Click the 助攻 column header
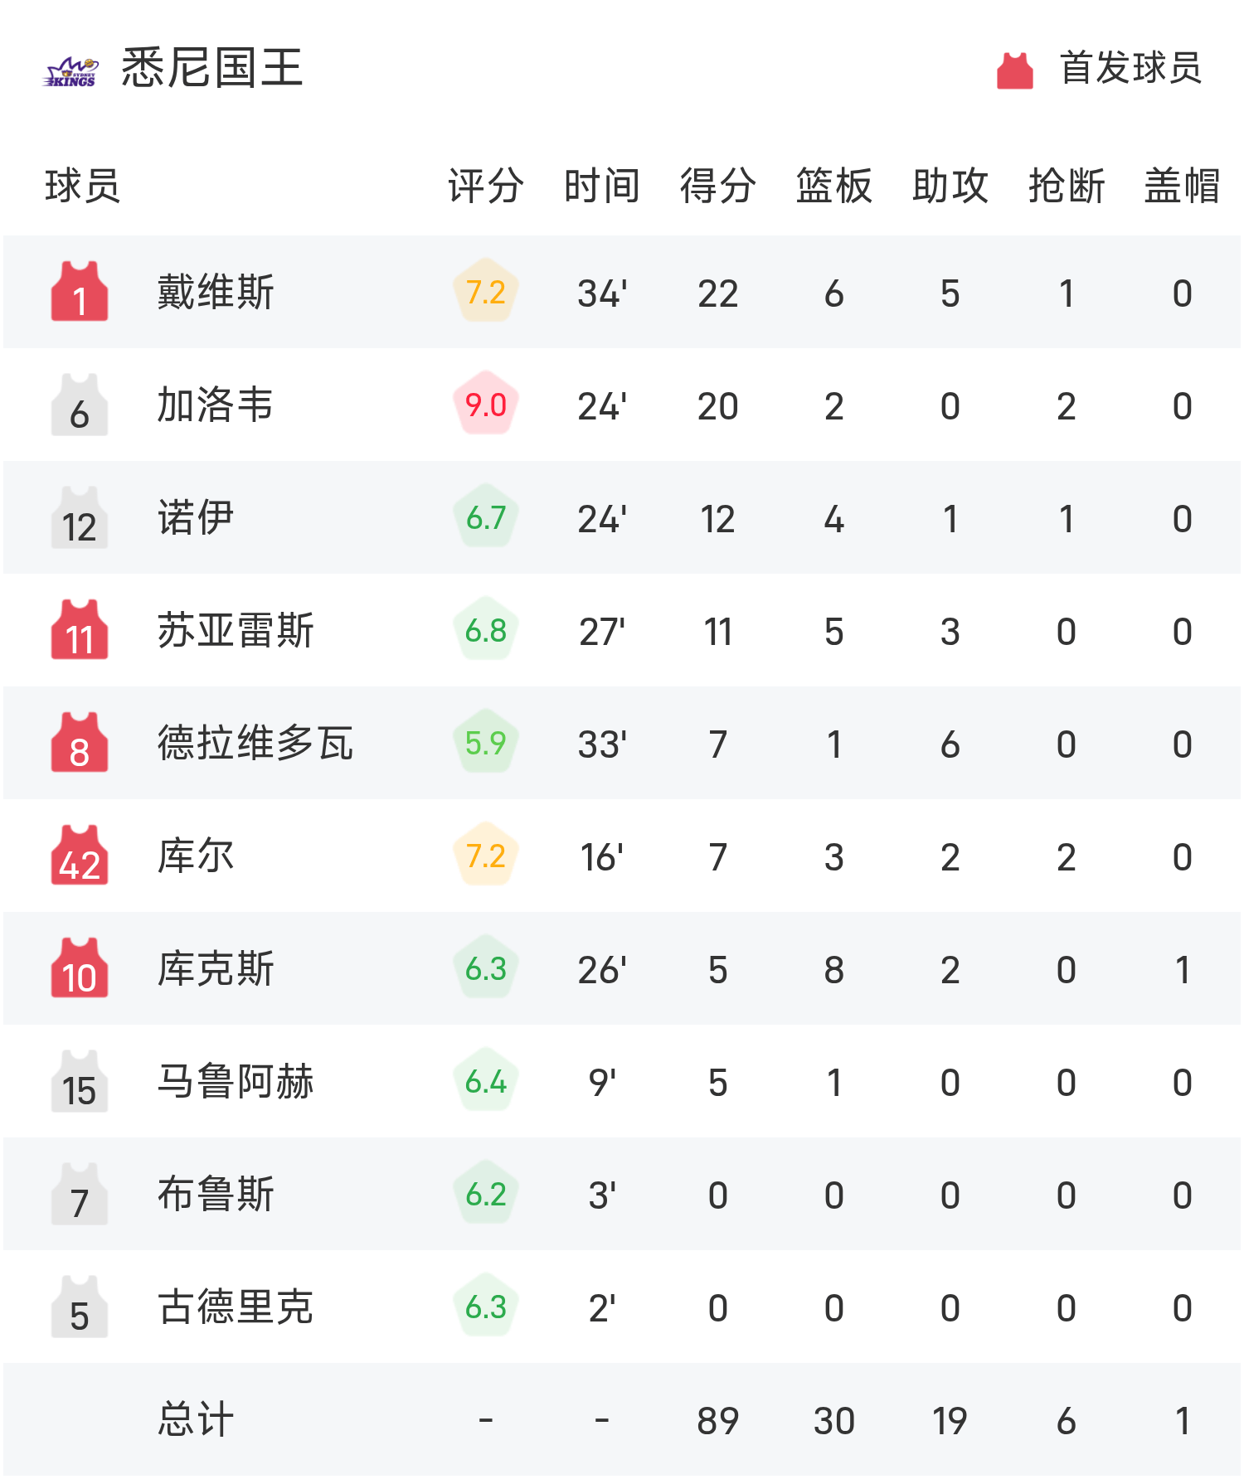 (950, 186)
